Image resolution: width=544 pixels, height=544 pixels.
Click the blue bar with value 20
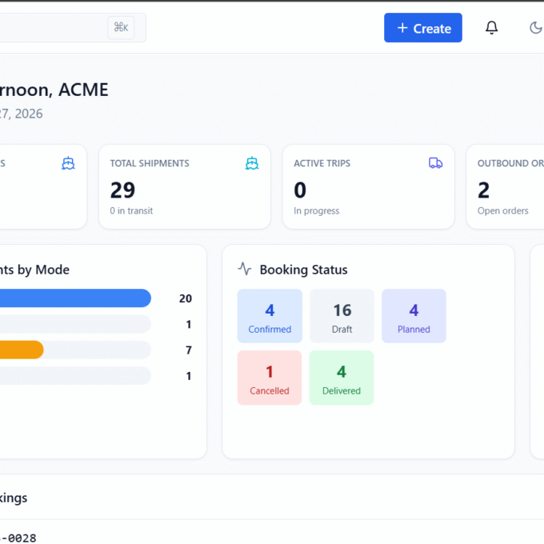pyautogui.click(x=75, y=298)
